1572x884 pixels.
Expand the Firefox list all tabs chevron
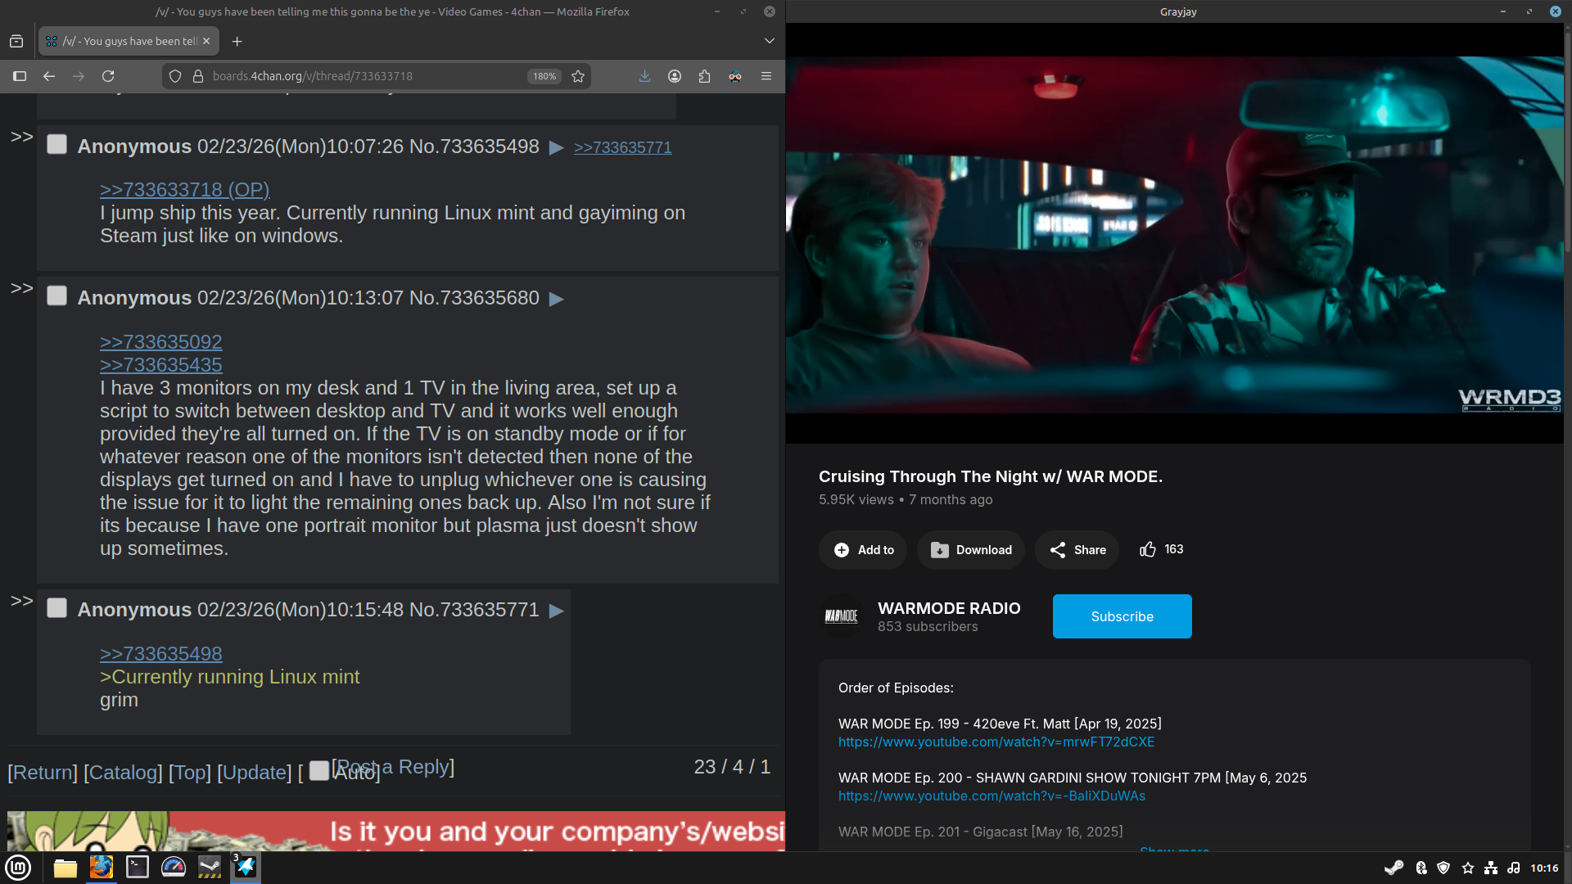click(769, 41)
